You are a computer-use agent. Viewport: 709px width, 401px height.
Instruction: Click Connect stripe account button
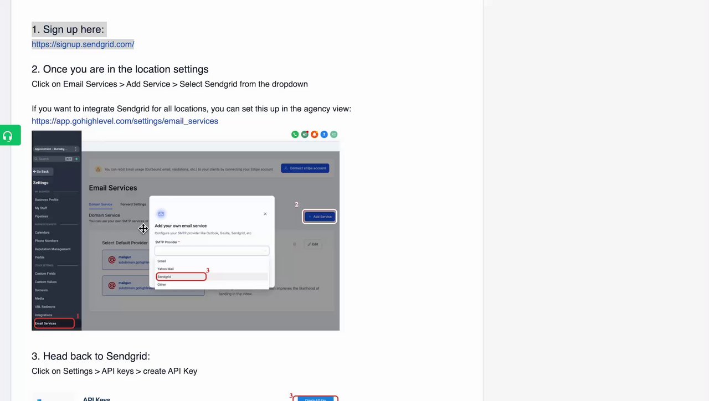[305, 168]
